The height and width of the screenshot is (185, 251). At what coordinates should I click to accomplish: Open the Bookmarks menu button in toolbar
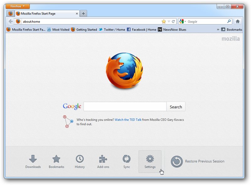(232, 29)
